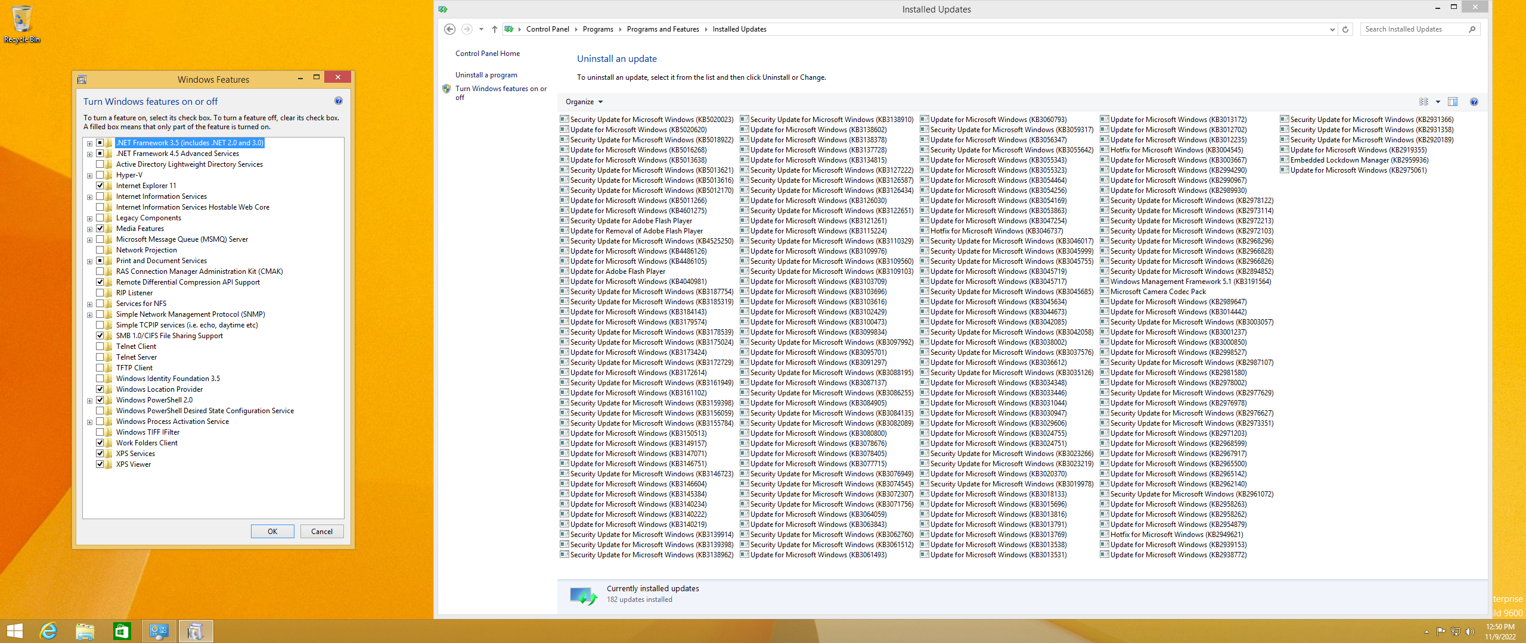Uncheck Work Folders Client
Image resolution: width=1526 pixels, height=643 pixels.
[x=100, y=443]
